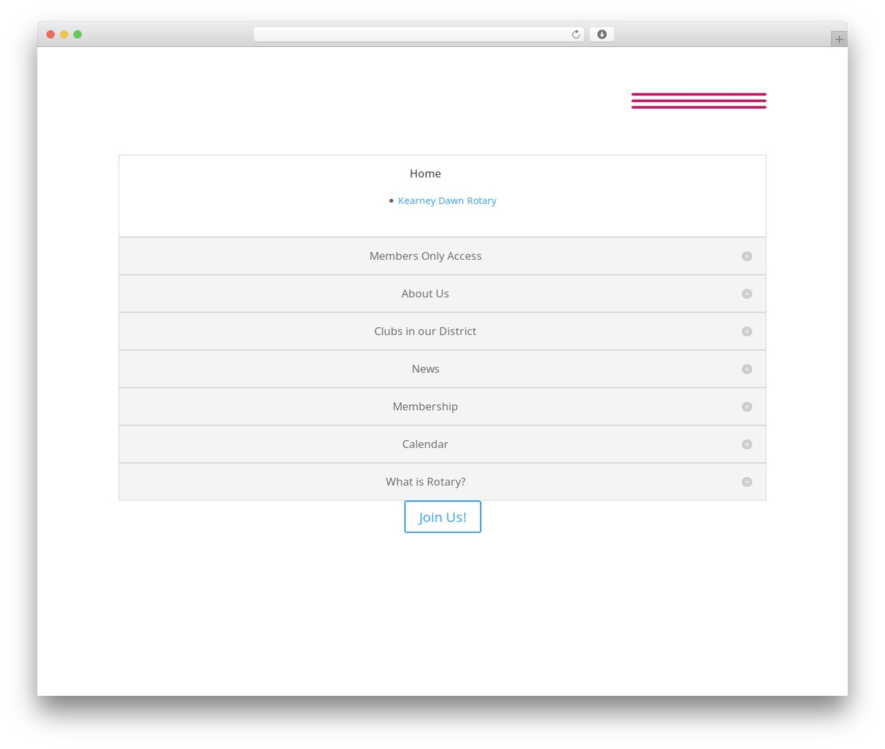Select the Home menu heading
Viewport: 885px width, 749px height.
[425, 173]
